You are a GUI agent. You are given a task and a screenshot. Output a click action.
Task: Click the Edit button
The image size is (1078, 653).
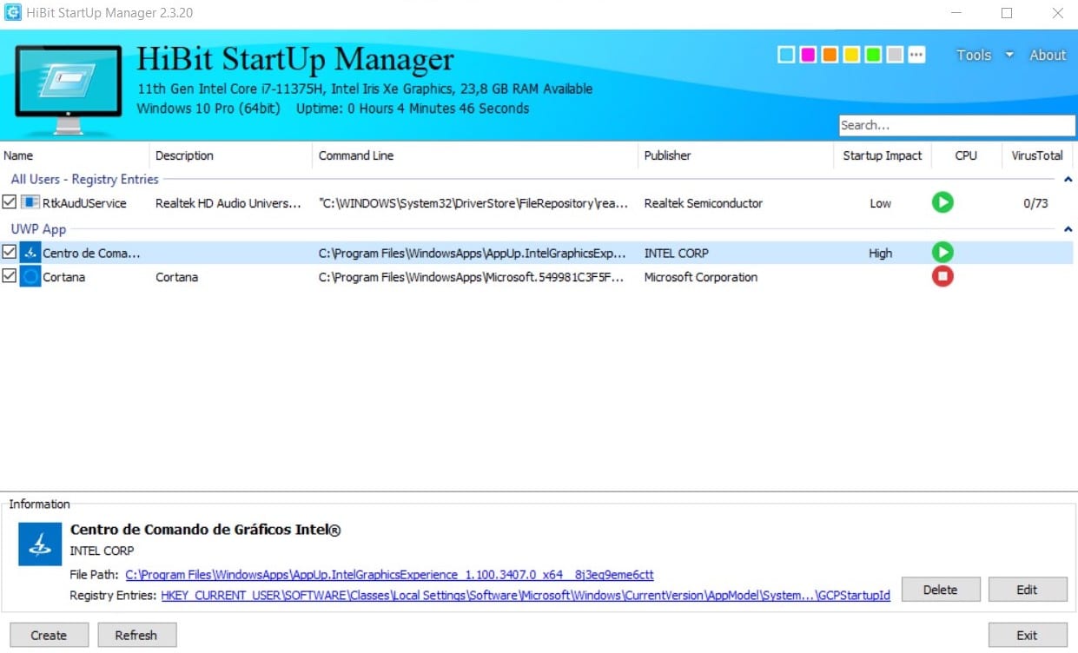point(1028,590)
